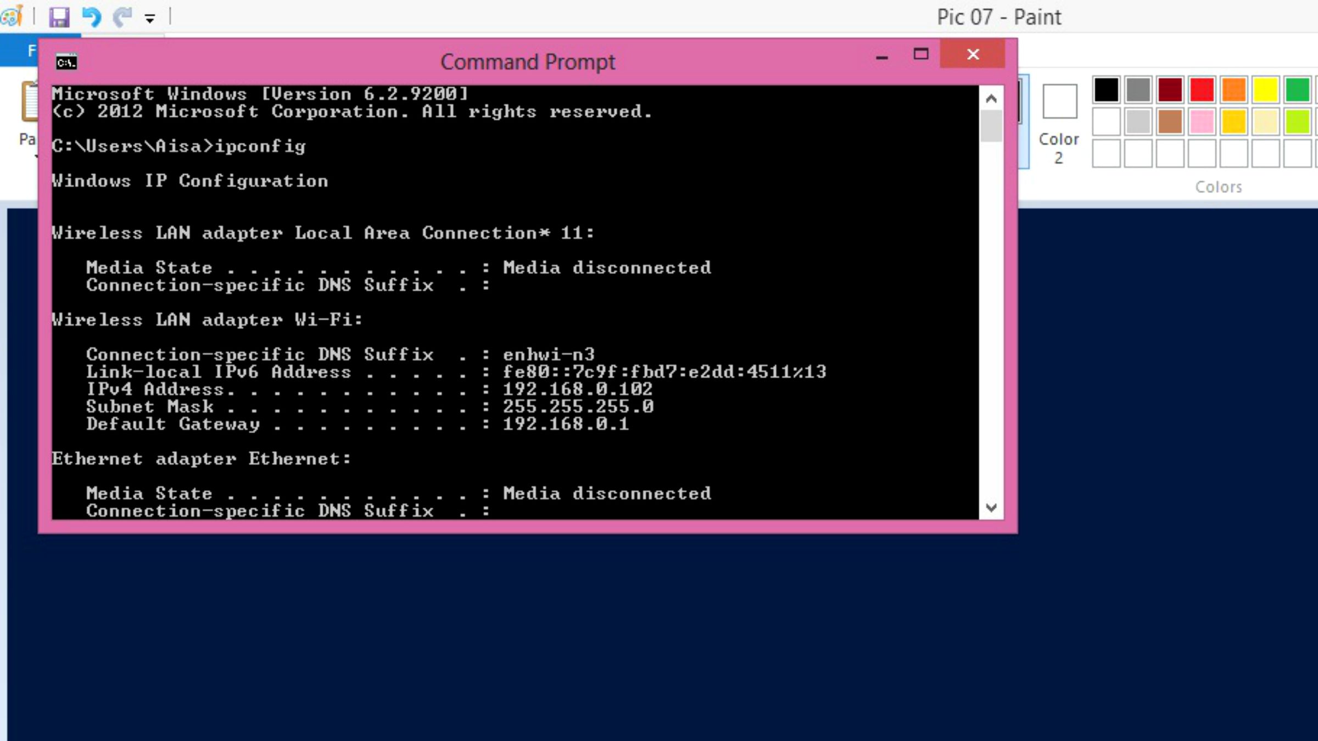Minimize the Command Prompt window
The height and width of the screenshot is (741, 1318).
(882, 55)
